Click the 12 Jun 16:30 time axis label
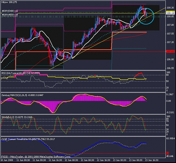176x163 pixels. (104, 160)
